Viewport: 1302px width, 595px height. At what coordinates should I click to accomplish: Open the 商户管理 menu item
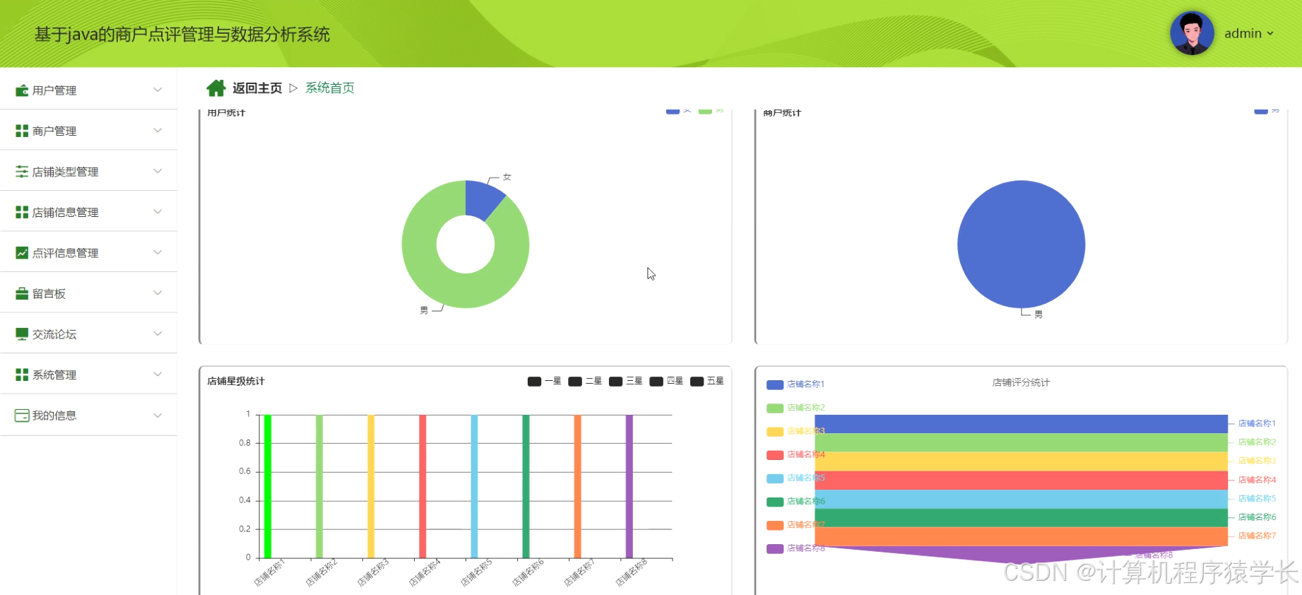tap(88, 131)
